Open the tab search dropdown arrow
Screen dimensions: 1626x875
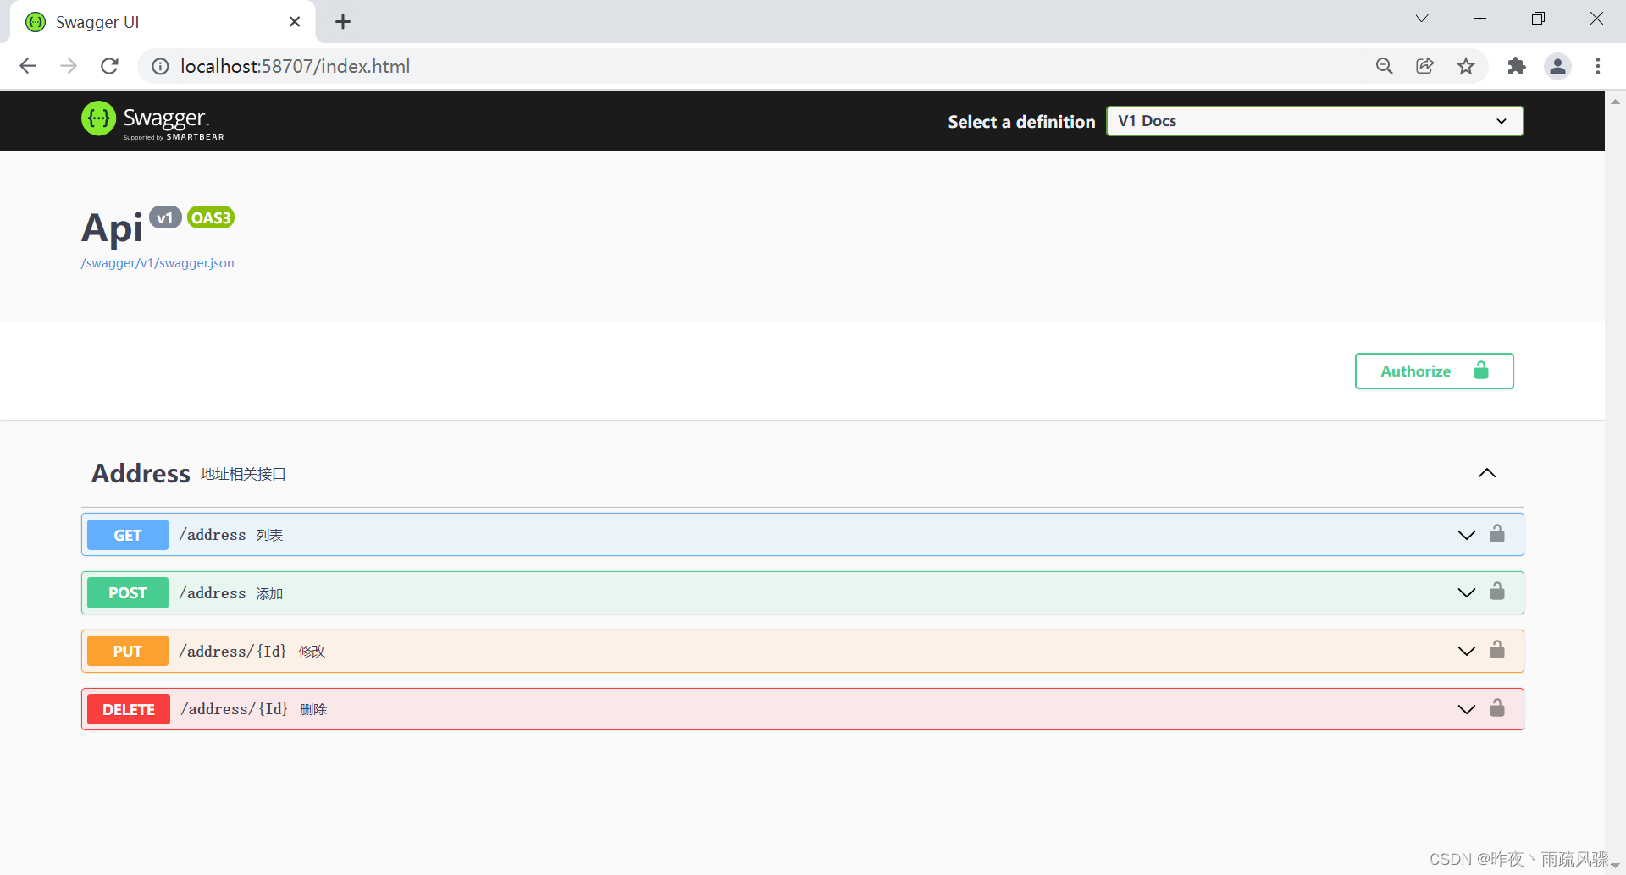click(1422, 19)
